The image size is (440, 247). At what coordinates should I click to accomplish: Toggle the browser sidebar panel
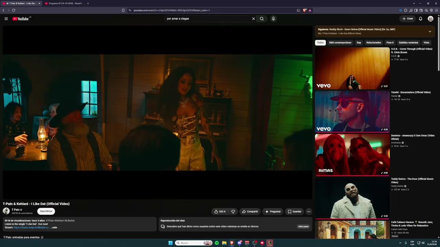(x=416, y=10)
